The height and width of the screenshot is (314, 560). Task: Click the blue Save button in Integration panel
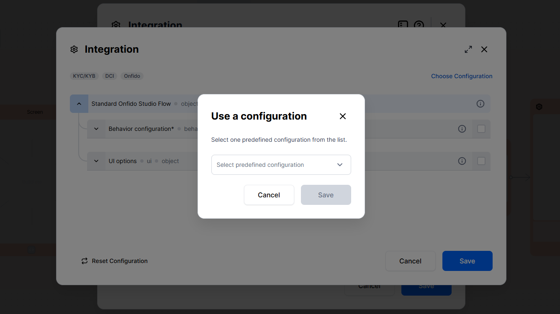click(467, 261)
